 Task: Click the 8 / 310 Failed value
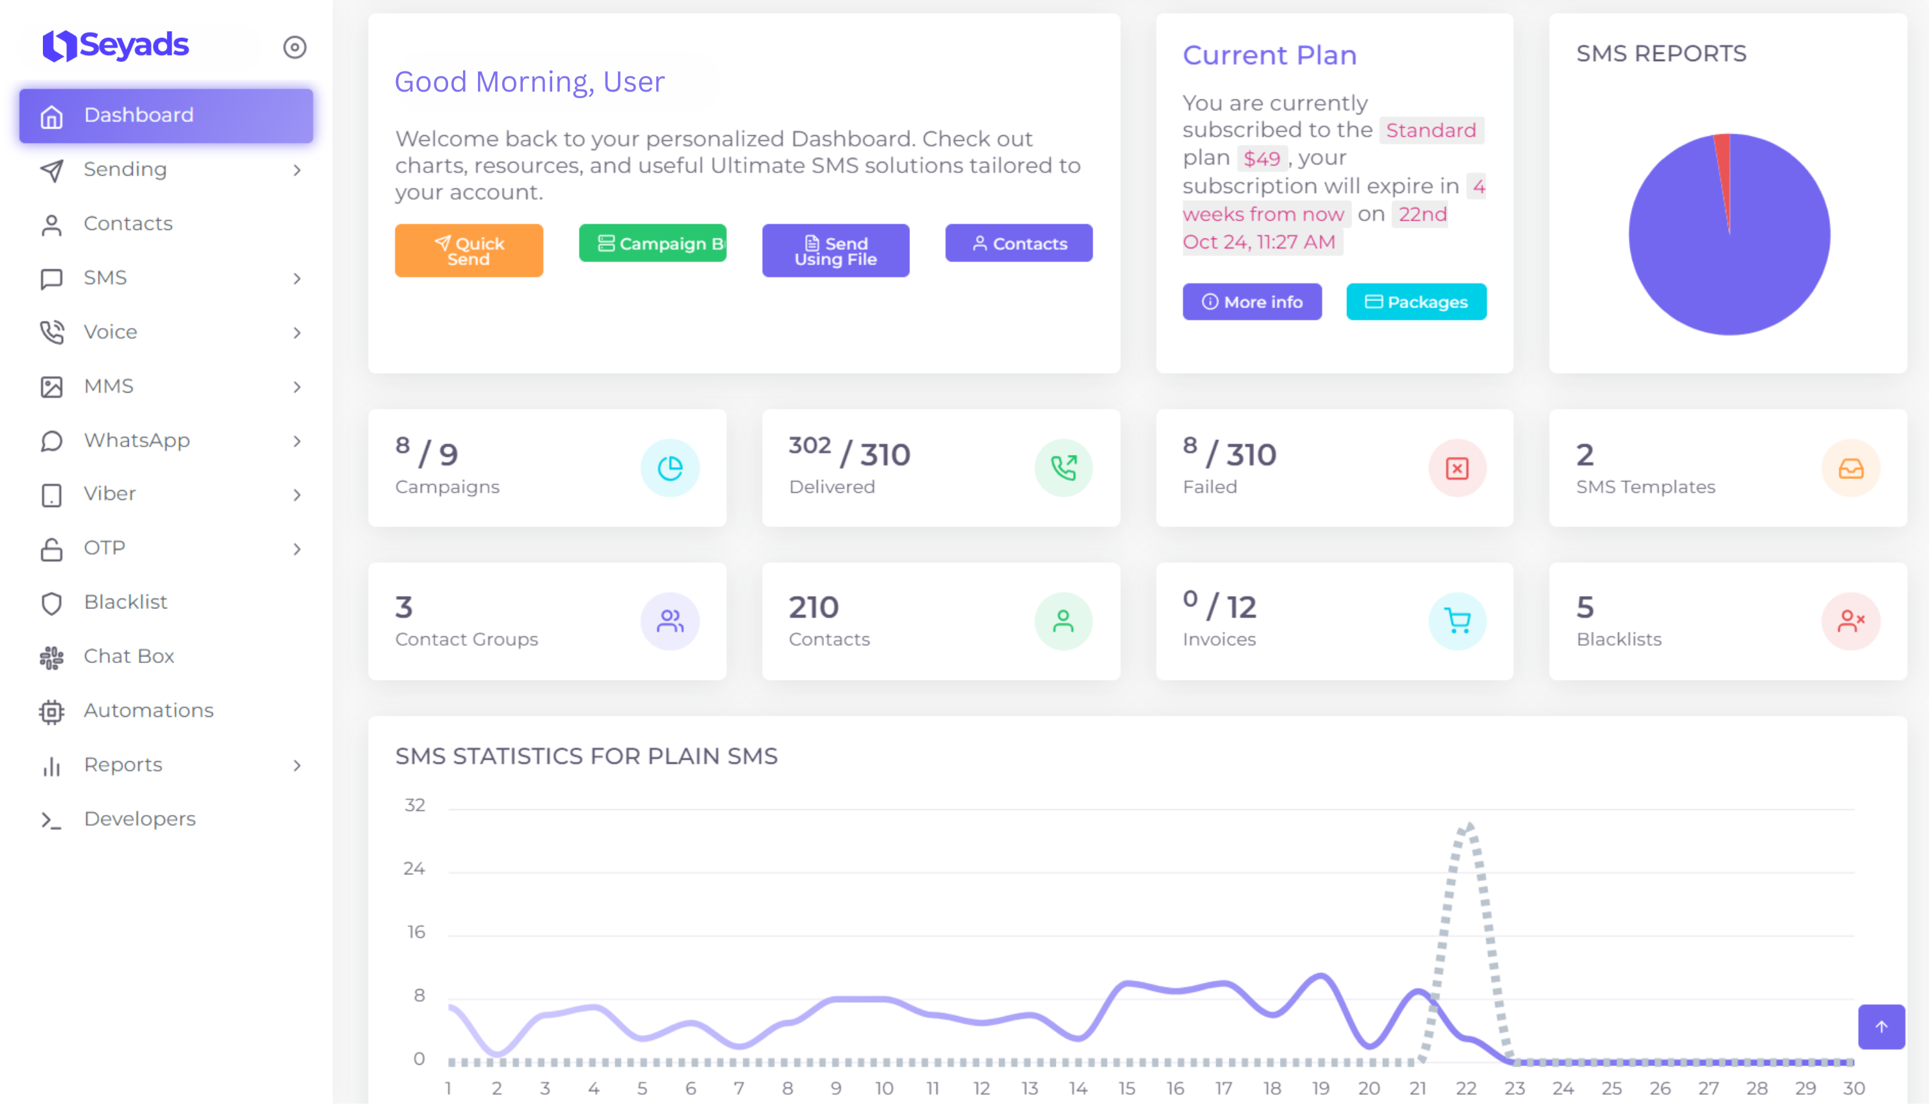[1229, 452]
